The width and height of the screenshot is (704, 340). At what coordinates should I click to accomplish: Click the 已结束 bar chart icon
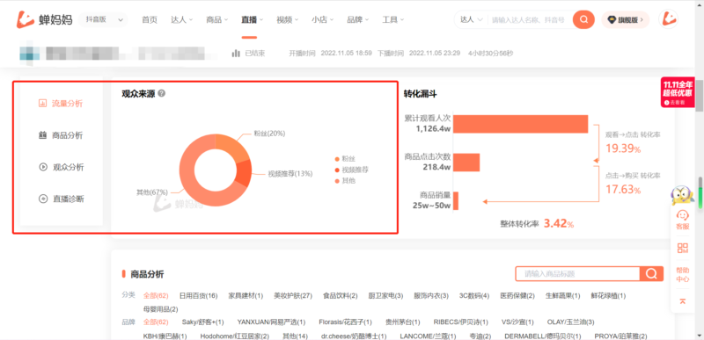pos(236,54)
